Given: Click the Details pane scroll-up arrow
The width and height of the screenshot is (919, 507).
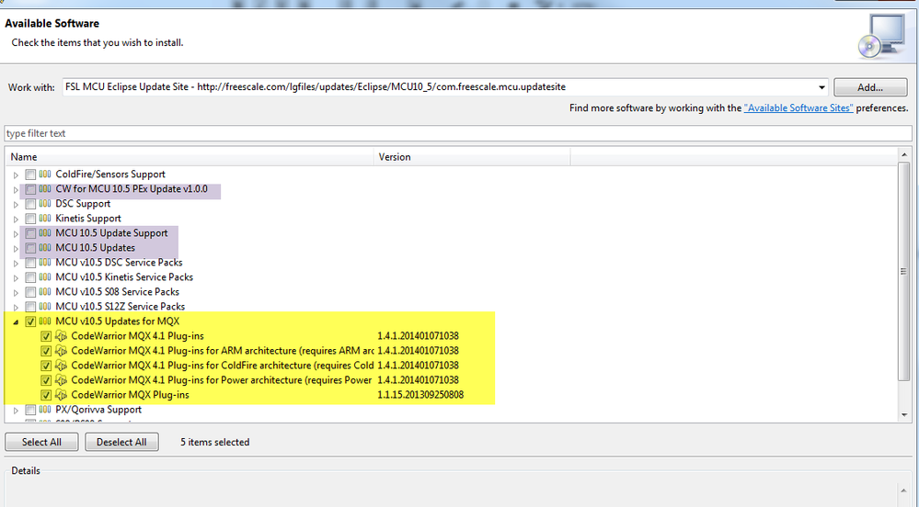Looking at the screenshot, I should (903, 490).
